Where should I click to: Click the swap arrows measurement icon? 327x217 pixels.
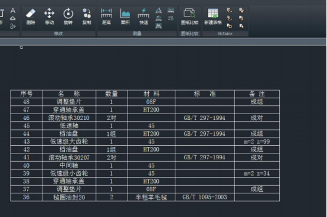[x=171, y=18]
